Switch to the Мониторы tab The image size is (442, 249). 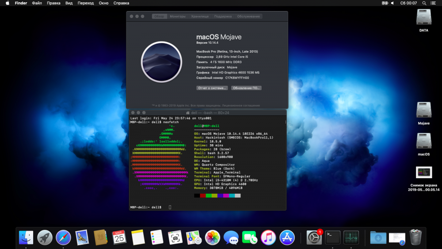(178, 16)
